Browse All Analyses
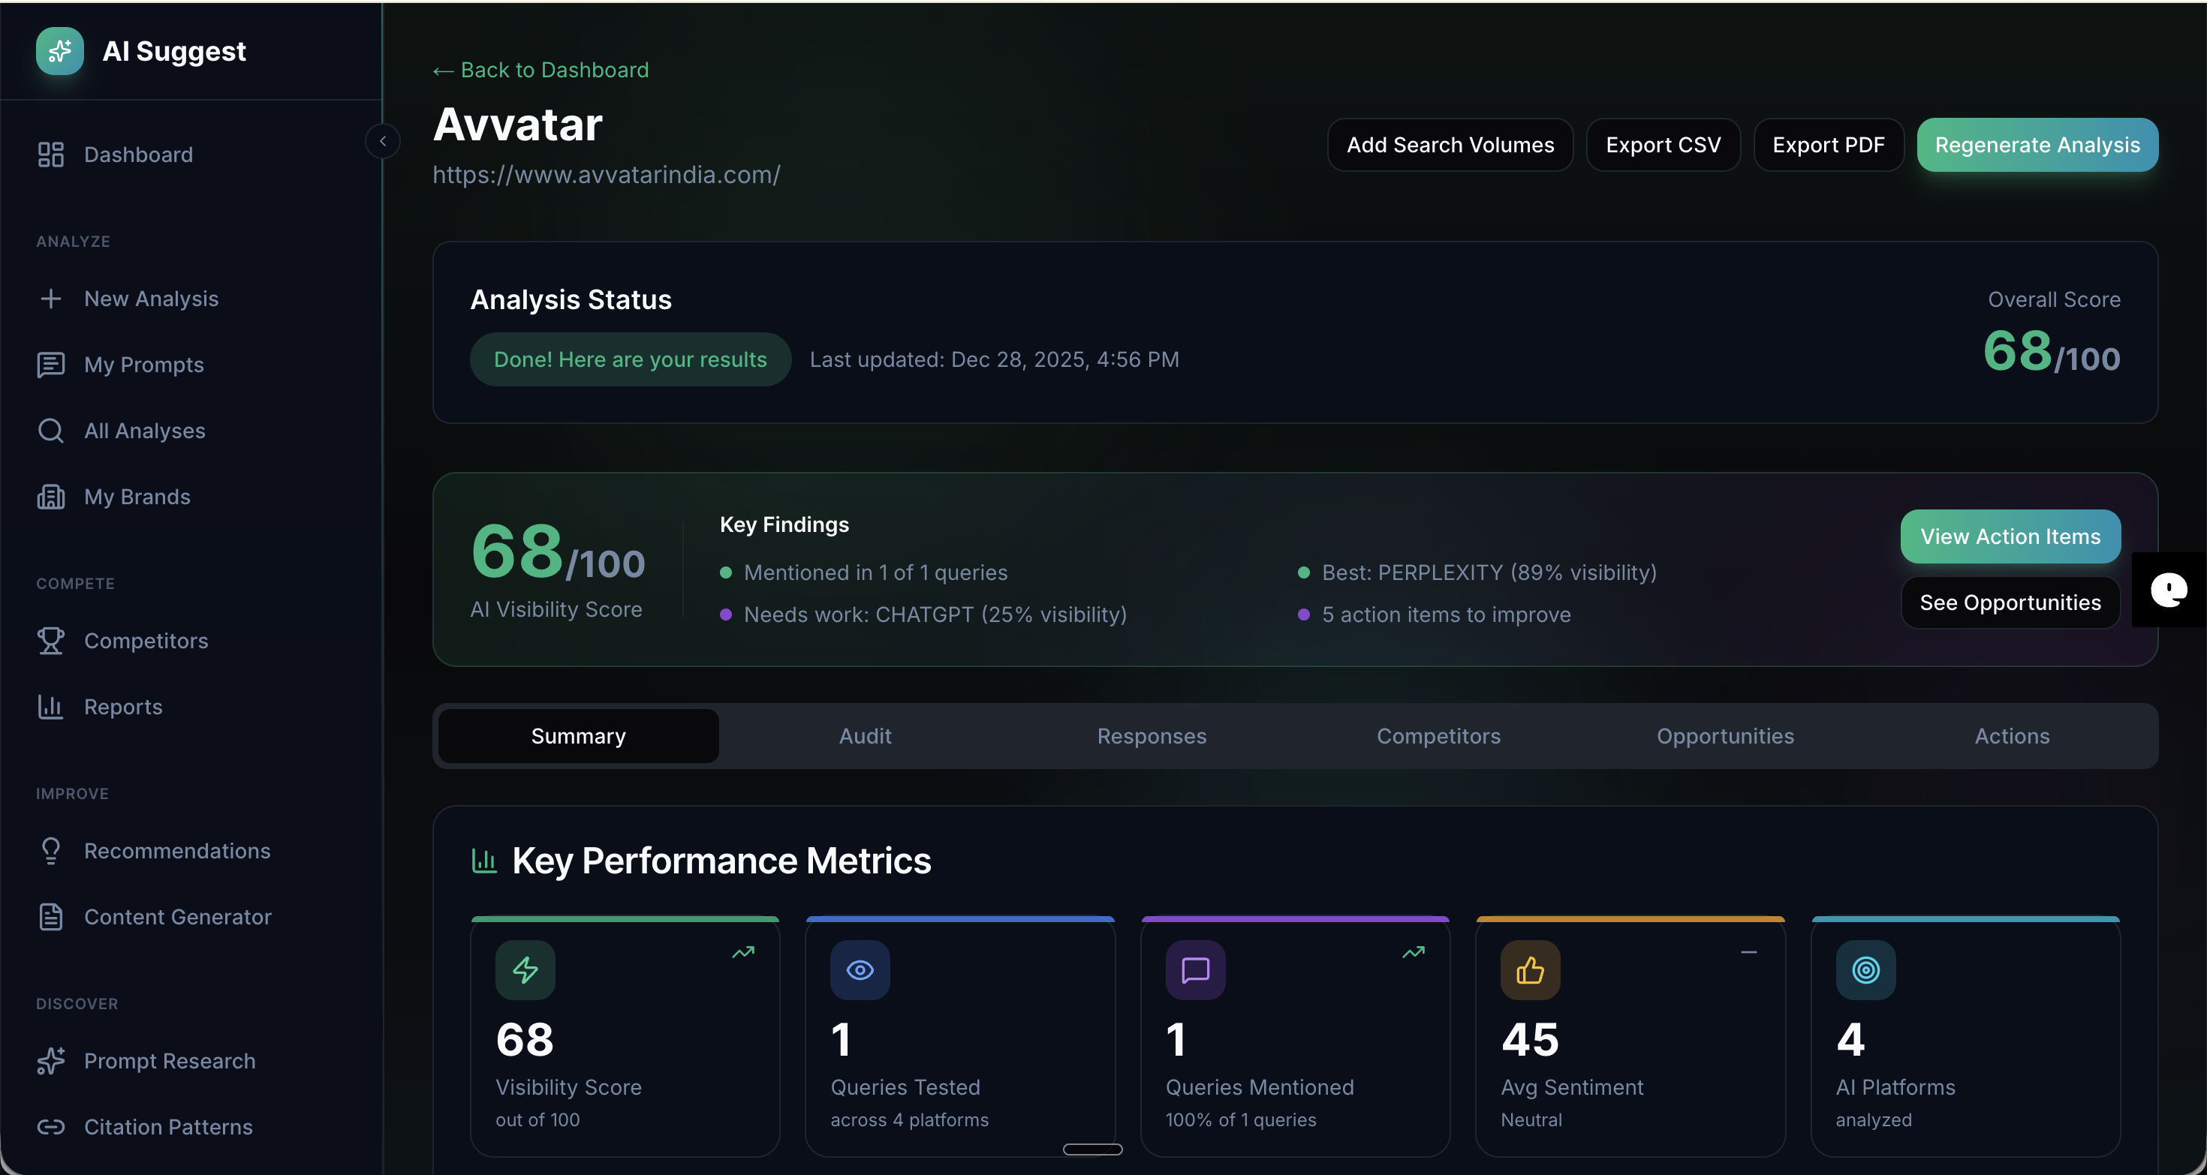Screen dimensions: 2207x1175 pos(144,430)
